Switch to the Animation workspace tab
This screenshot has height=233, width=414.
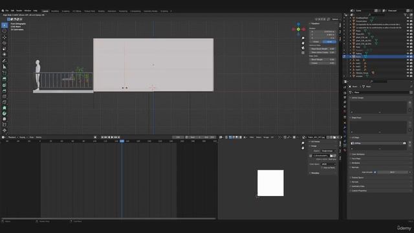(x=112, y=11)
